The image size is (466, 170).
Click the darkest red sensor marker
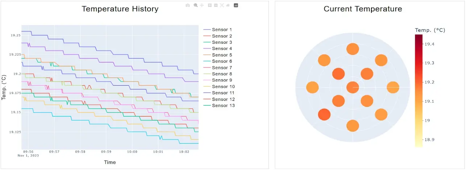tap(324, 114)
